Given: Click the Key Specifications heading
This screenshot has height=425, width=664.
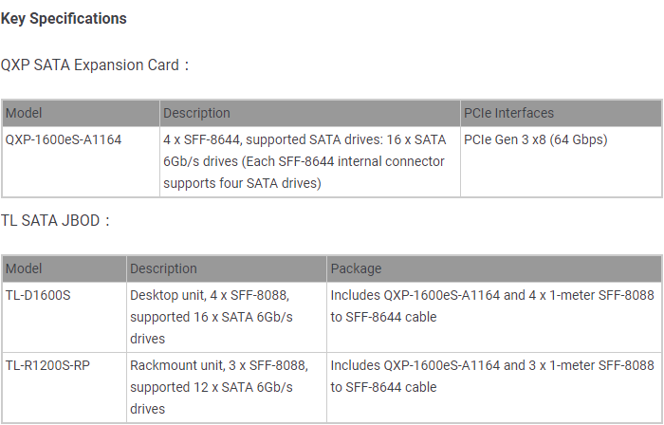Looking at the screenshot, I should click(x=64, y=18).
